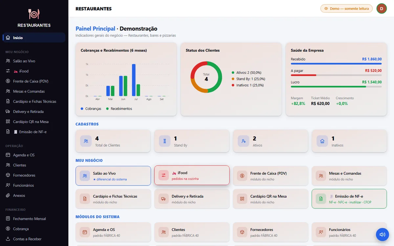The height and width of the screenshot is (246, 394).
Task: Click the calendar icon beside Agenda e OS in sidebar
Action: click(x=8, y=155)
